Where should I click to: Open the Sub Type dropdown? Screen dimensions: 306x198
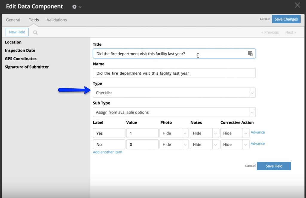pos(253,112)
